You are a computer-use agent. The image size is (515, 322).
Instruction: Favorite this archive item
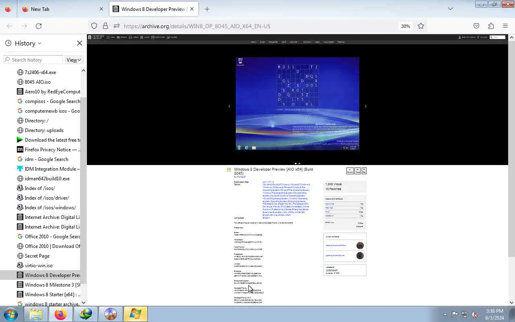[350, 171]
